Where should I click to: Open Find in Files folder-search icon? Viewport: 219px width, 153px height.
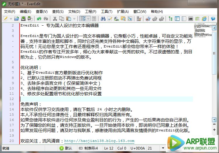(123, 19)
